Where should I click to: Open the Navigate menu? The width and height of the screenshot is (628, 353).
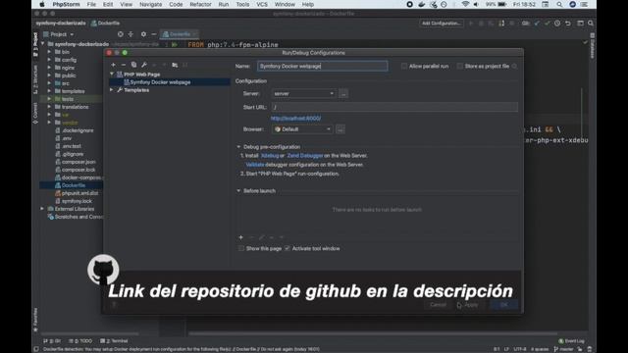point(150,4)
